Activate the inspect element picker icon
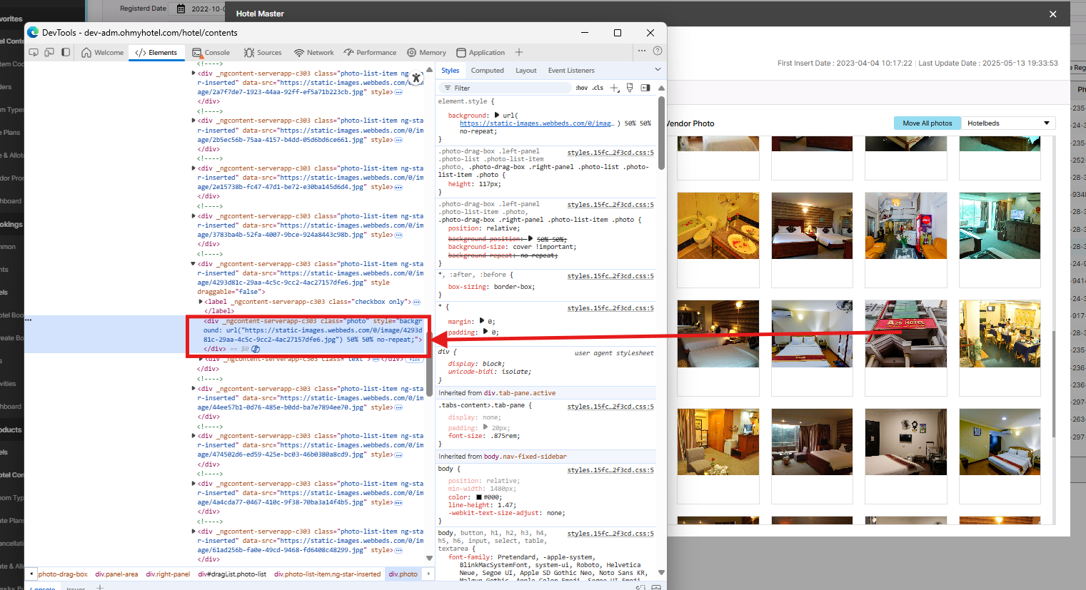This screenshot has width=1086, height=590. click(34, 52)
